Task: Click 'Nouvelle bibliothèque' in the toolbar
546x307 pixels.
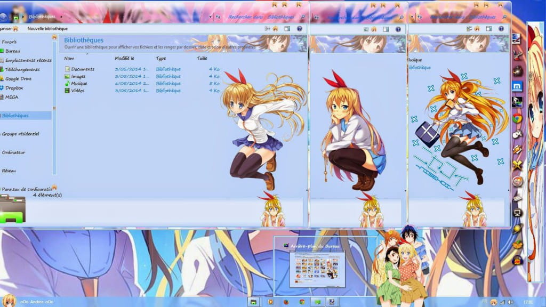Action: click(48, 28)
